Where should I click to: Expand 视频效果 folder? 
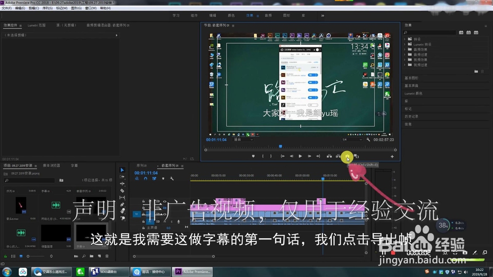pos(405,60)
